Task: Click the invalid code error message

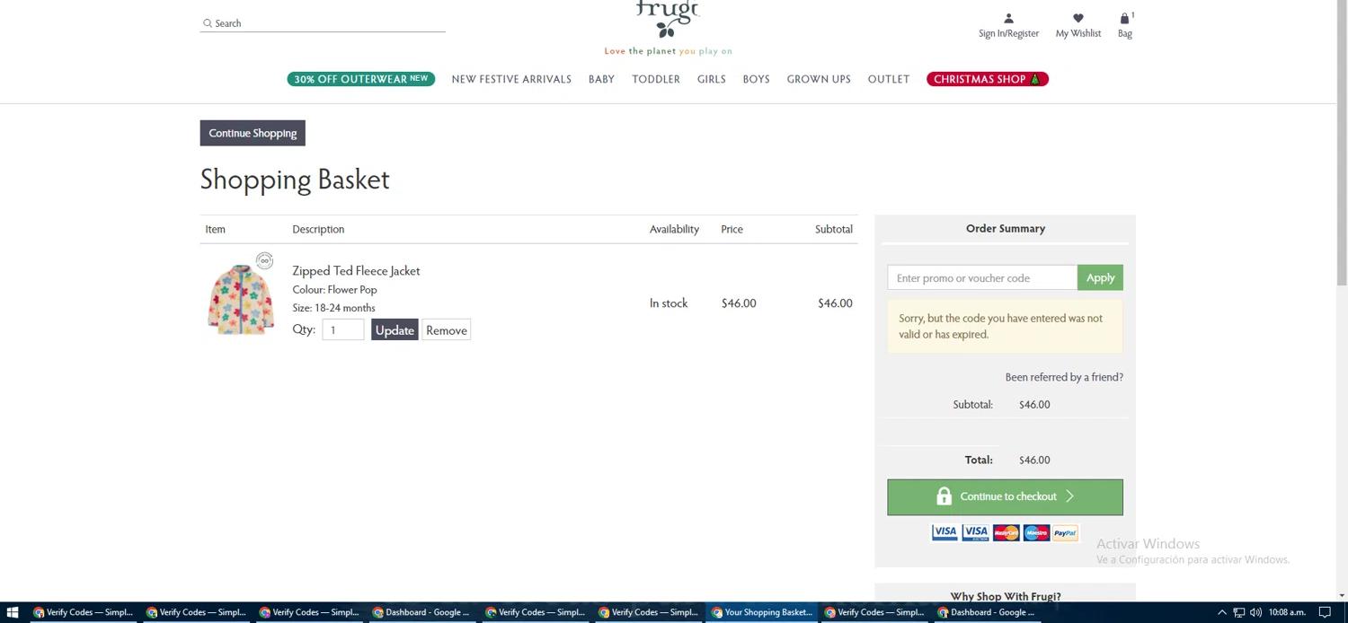Action: point(1005,326)
